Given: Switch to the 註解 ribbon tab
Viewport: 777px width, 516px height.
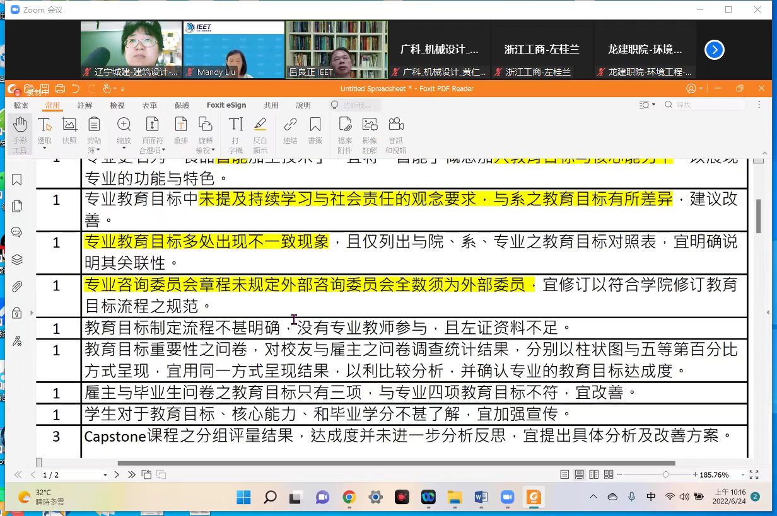Looking at the screenshot, I should coord(85,105).
